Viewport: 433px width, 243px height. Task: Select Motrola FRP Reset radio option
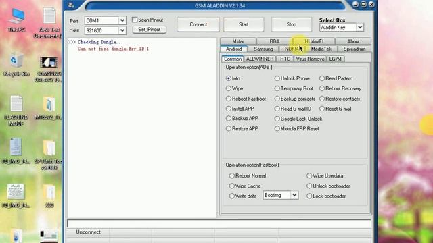click(x=277, y=129)
